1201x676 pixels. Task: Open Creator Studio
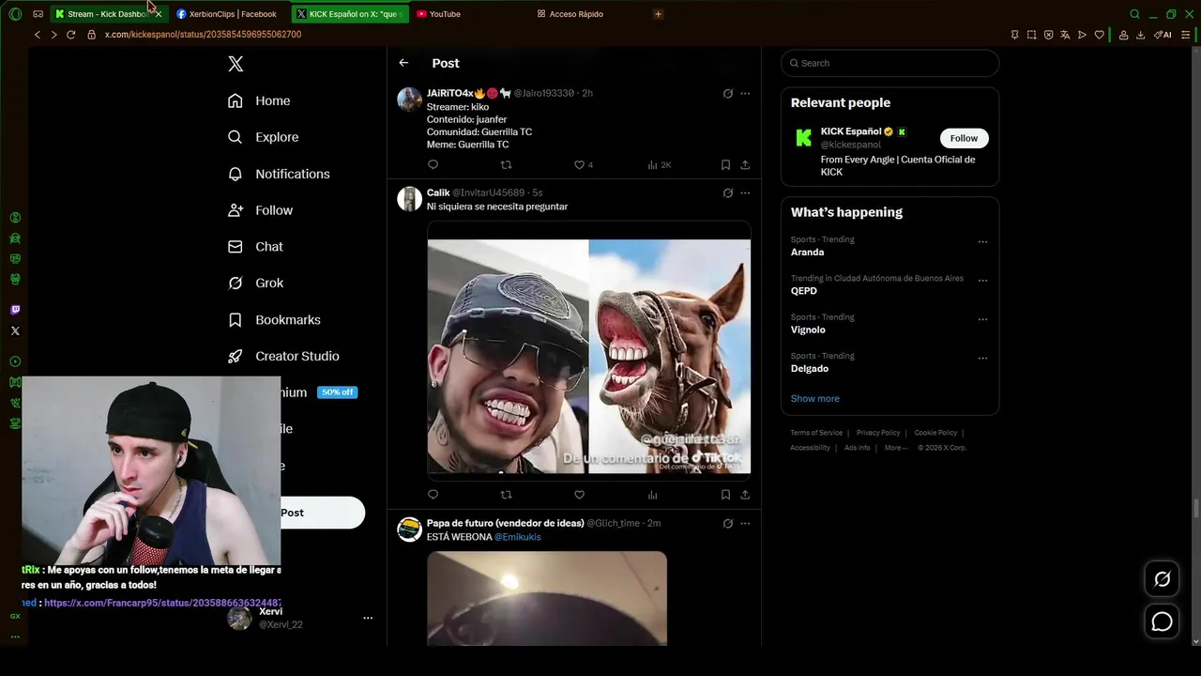tap(283, 356)
